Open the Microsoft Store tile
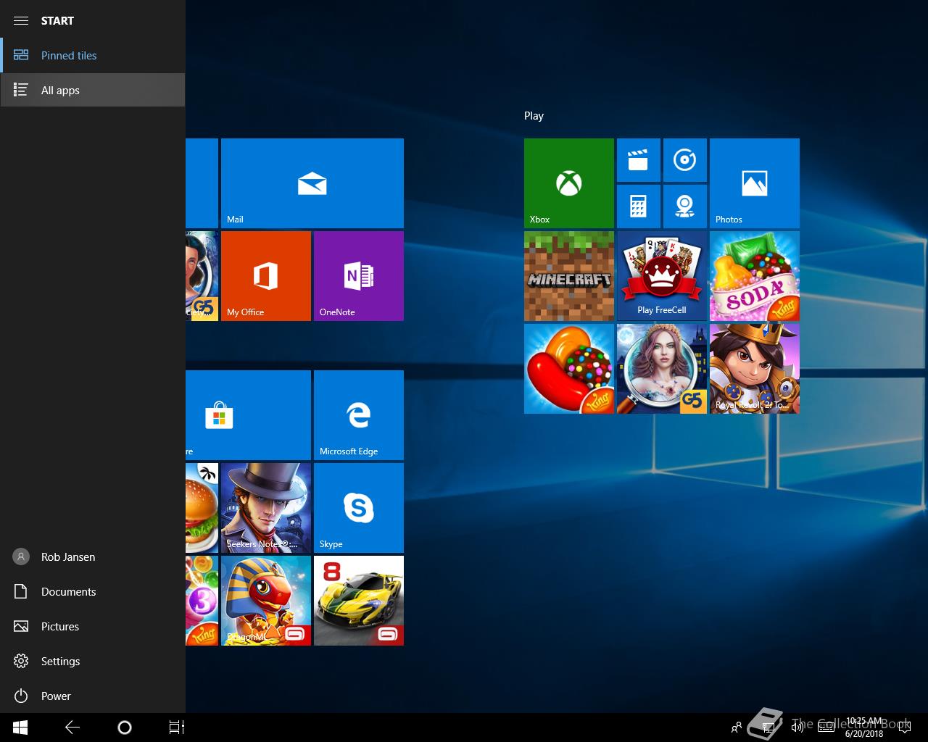The width and height of the screenshot is (928, 742). [x=248, y=415]
